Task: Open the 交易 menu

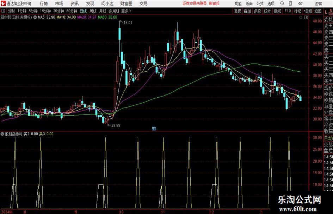Action: (143, 4)
